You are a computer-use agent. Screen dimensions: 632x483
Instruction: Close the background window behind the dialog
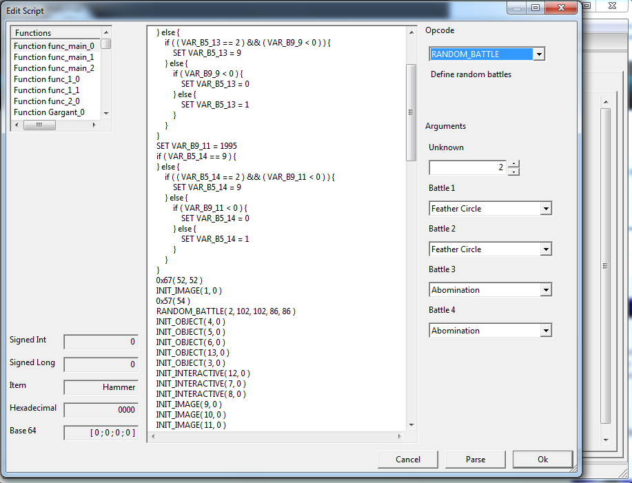point(612,6)
